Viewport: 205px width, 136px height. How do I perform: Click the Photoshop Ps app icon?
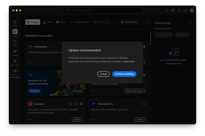[30, 47]
